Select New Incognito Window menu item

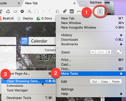click(x=91, y=27)
